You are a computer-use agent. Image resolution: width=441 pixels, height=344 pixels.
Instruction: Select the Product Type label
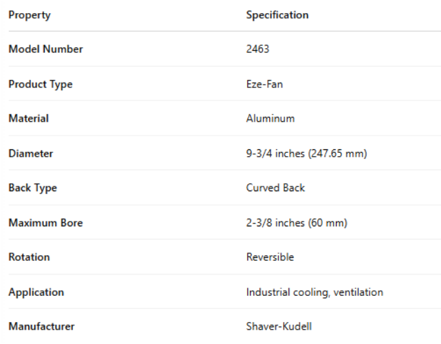tap(40, 85)
